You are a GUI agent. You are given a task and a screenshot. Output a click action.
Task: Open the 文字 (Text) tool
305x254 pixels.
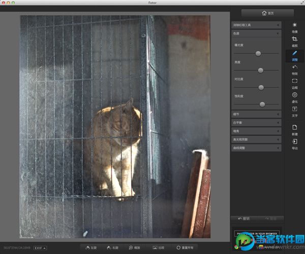(x=295, y=111)
